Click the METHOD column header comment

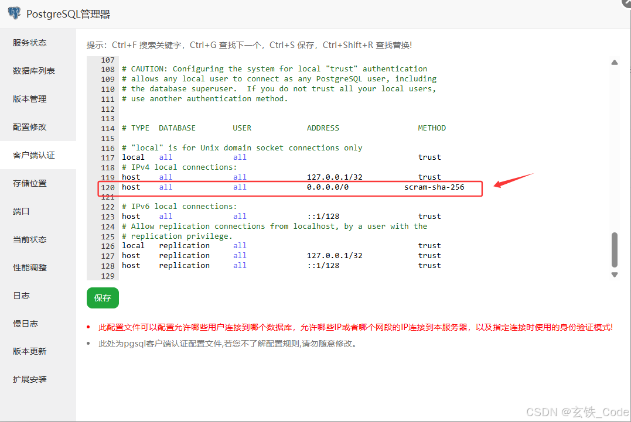coord(432,128)
